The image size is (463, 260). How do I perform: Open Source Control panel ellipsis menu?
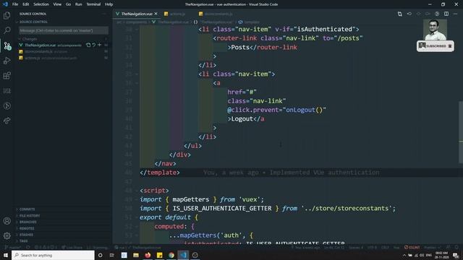pos(104,14)
